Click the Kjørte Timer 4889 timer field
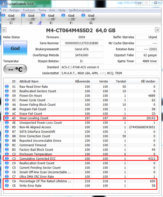This screenshot has width=163, height=197. coord(147,61)
